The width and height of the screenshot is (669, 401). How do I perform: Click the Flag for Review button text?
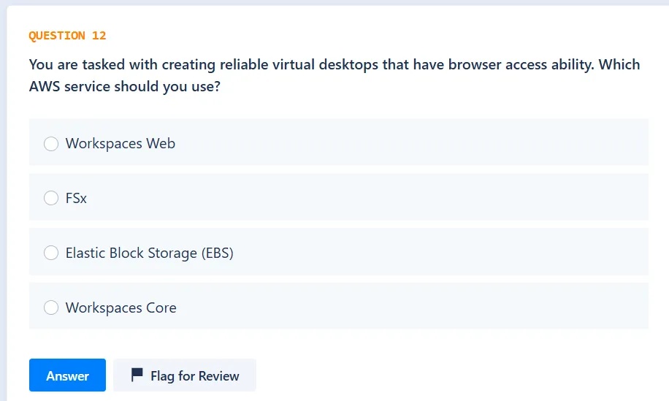[x=194, y=376]
